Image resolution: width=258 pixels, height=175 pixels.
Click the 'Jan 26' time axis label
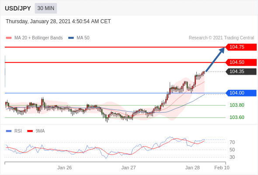tap(65, 168)
